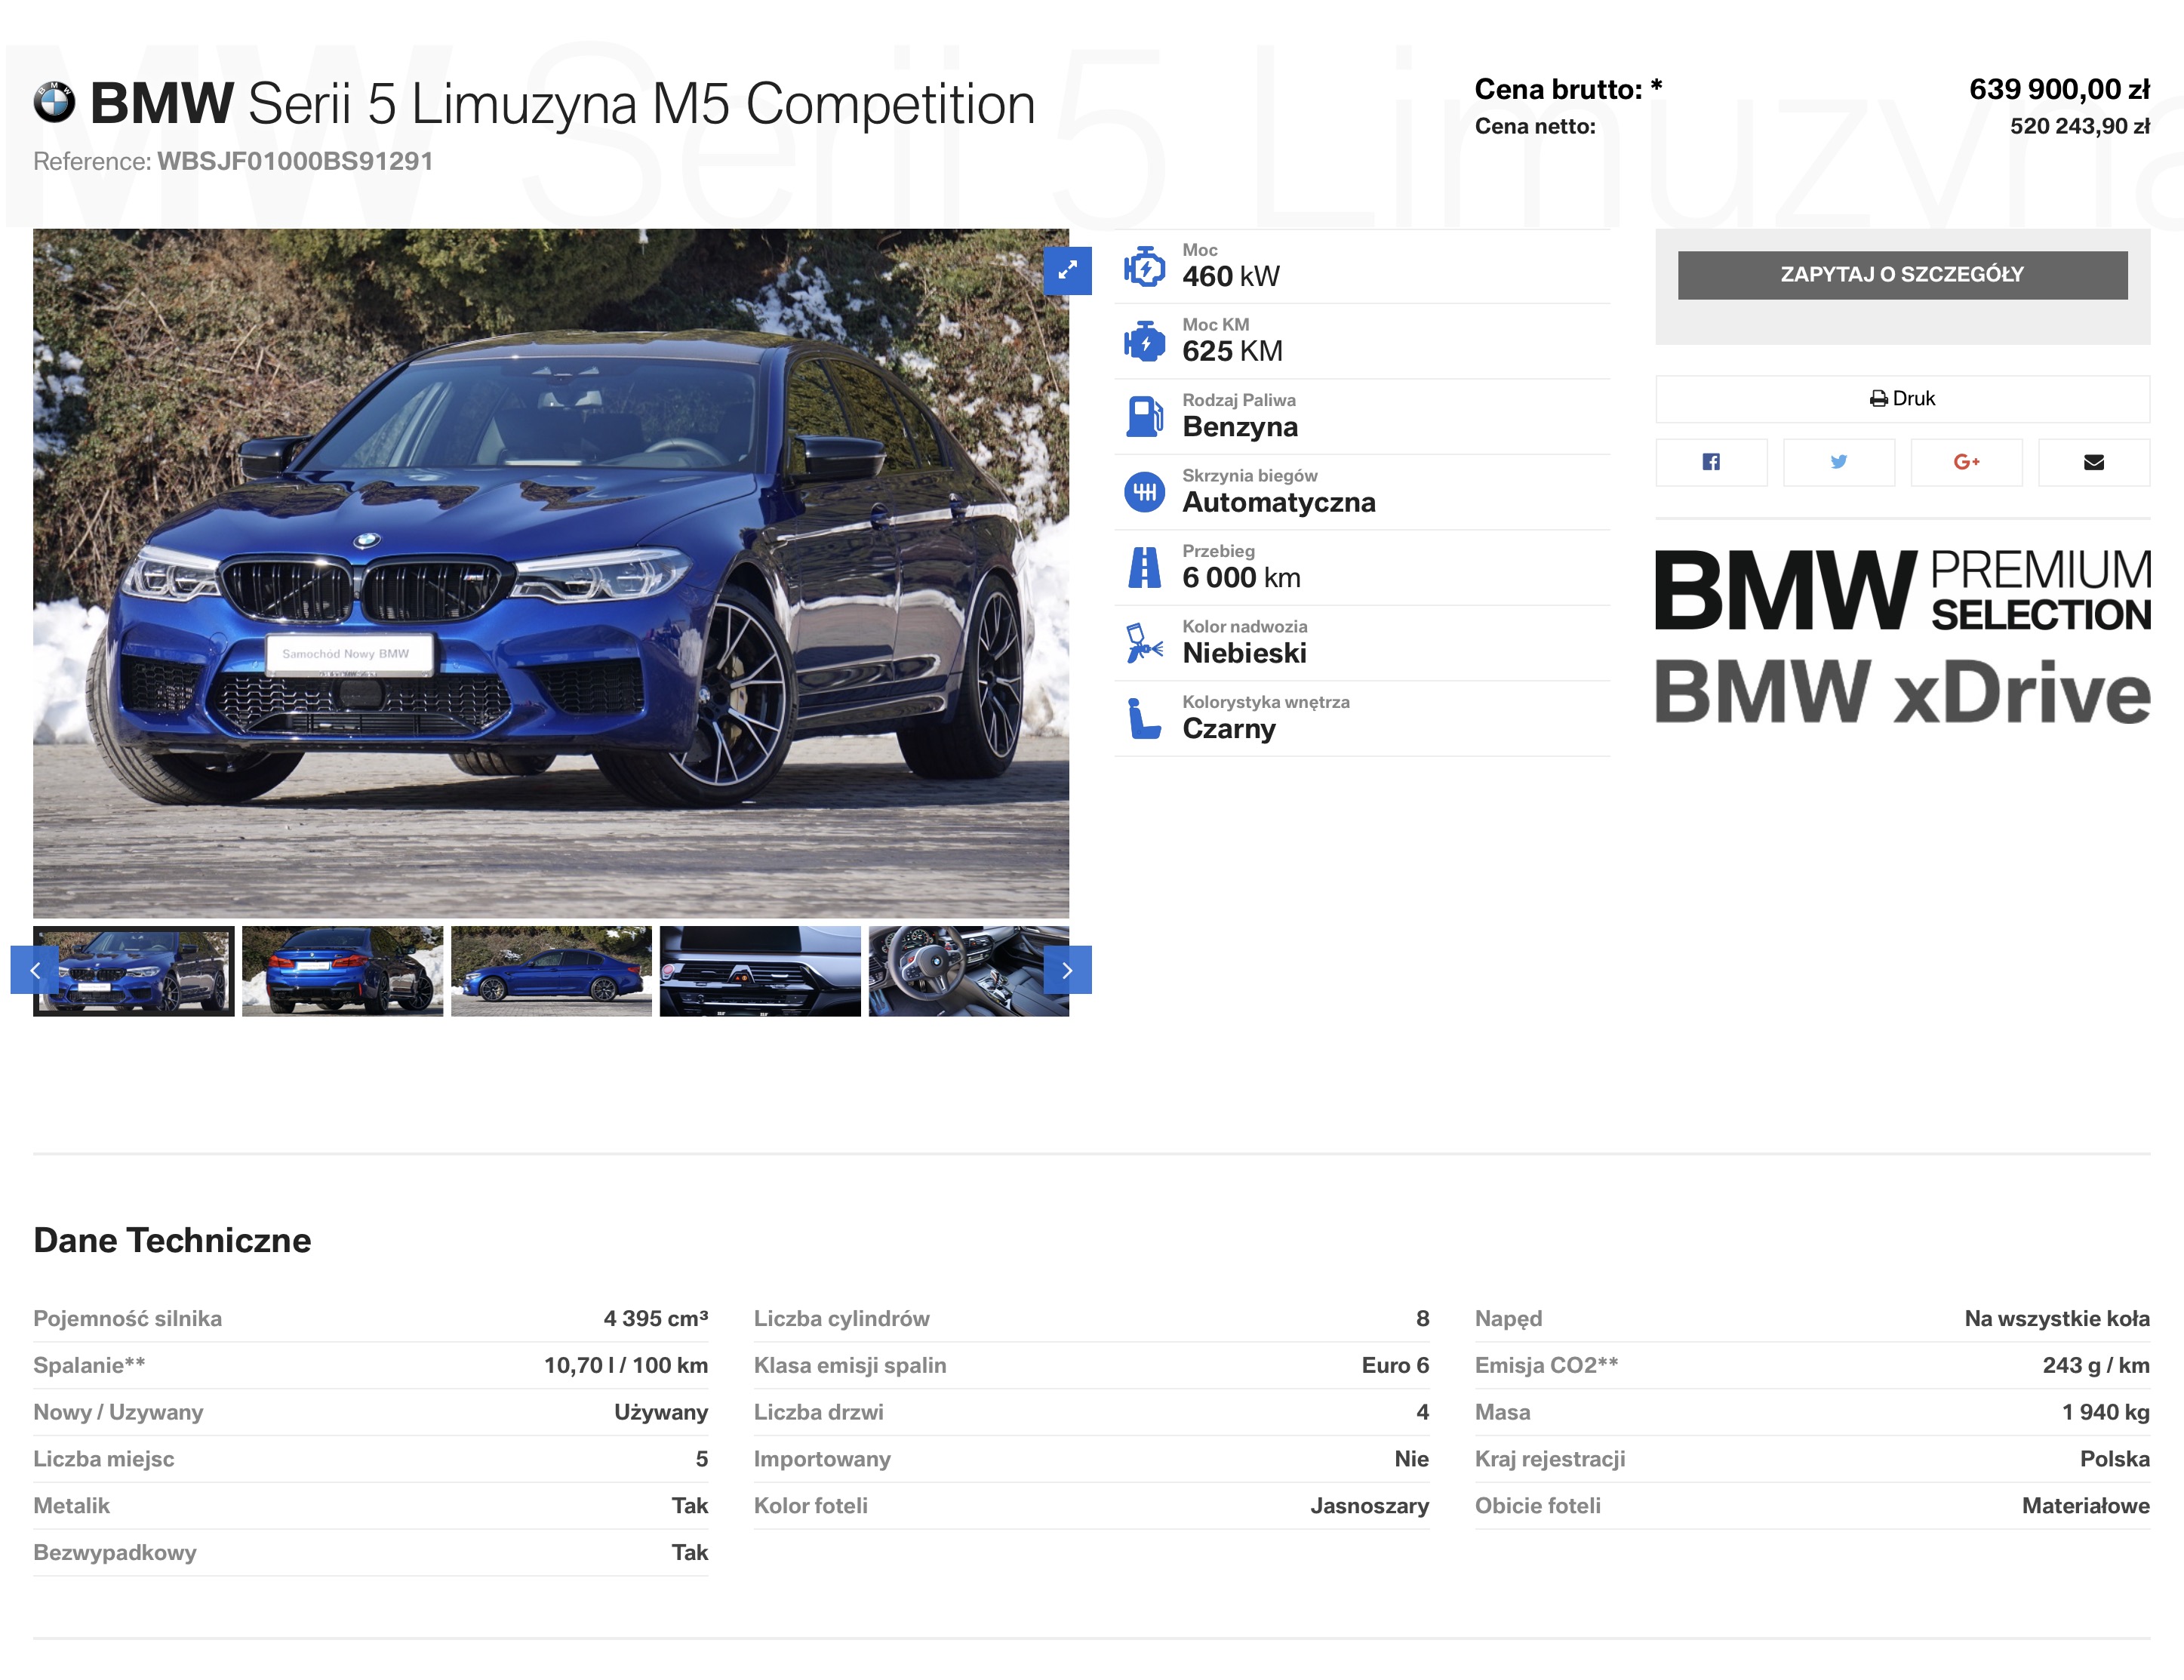Viewport: 2184px width, 1680px height.
Task: Click the Jasnoszary seat color value
Action: 1369,1506
